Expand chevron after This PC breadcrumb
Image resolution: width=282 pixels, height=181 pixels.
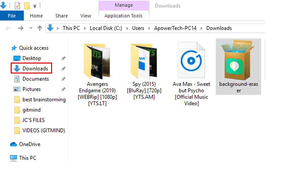85,28
